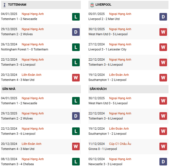Select the TOTTENHAM team header
This screenshot has width=169, height=168.
point(41,5)
